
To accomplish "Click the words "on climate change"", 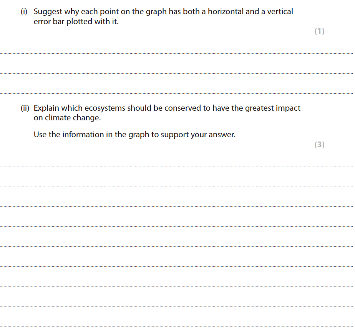I will click(x=67, y=118).
